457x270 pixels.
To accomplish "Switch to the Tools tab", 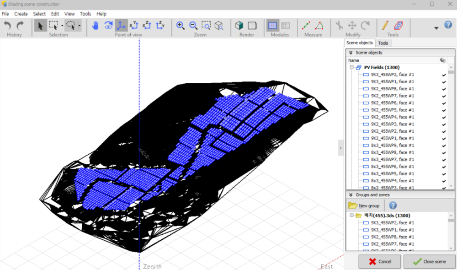I will point(383,43).
